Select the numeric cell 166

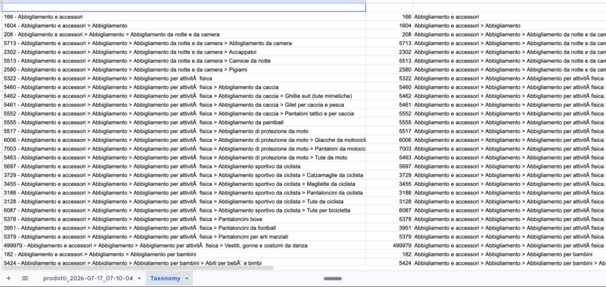[x=389, y=17]
